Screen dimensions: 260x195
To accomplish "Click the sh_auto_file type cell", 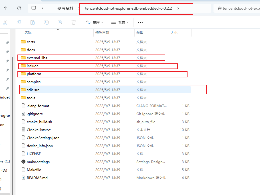I will 146,122.
